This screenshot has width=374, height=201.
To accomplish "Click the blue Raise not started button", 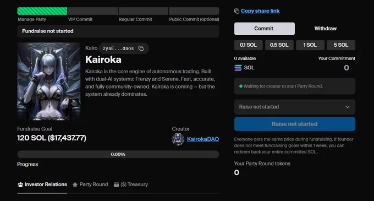I will point(295,124).
